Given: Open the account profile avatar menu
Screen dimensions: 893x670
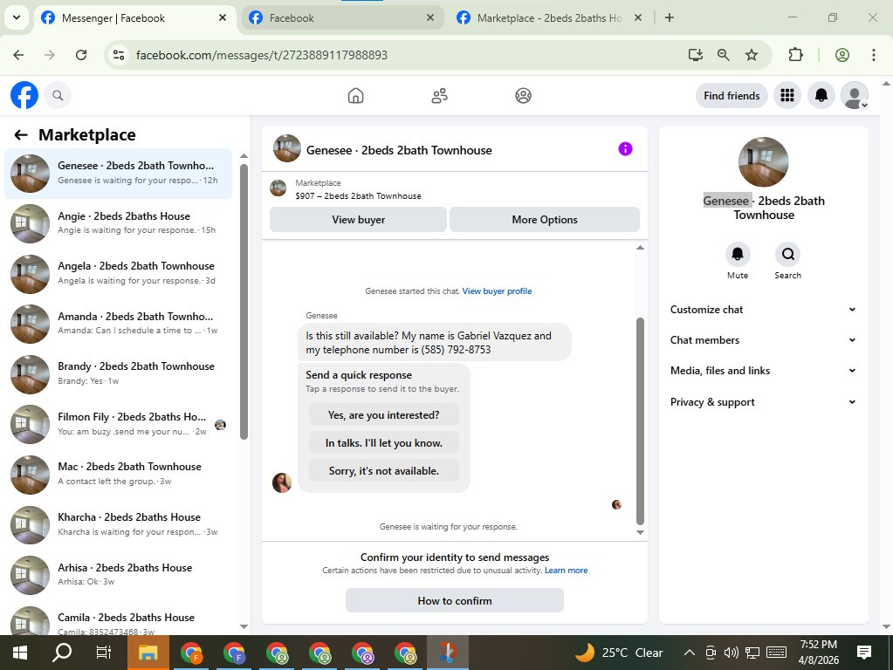Looking at the screenshot, I should (855, 95).
